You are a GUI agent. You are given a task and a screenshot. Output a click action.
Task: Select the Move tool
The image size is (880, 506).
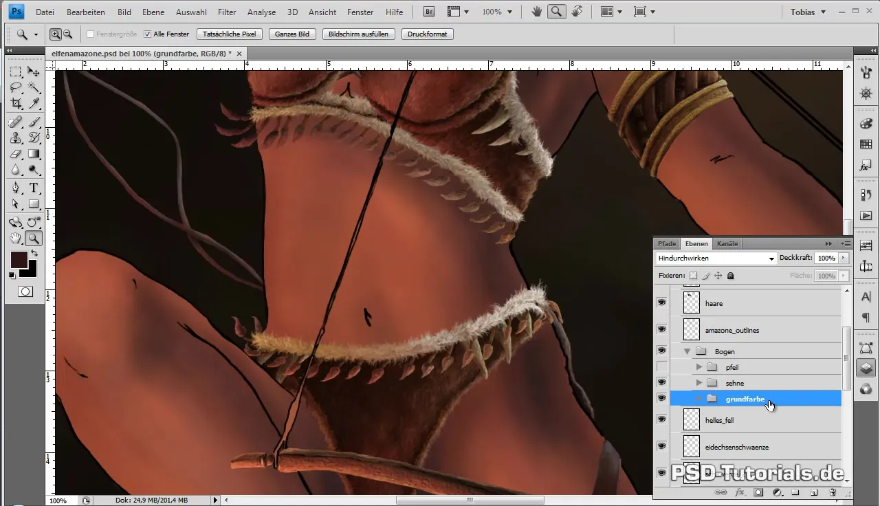coord(33,71)
